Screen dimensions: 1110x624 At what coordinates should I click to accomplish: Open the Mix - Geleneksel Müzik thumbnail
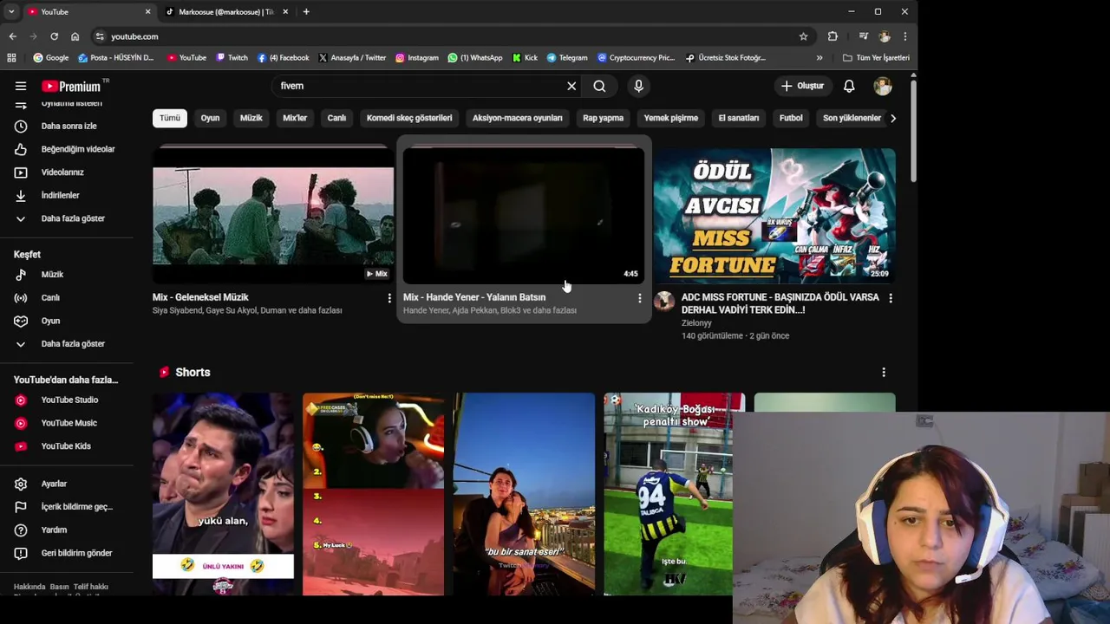pyautogui.click(x=273, y=215)
